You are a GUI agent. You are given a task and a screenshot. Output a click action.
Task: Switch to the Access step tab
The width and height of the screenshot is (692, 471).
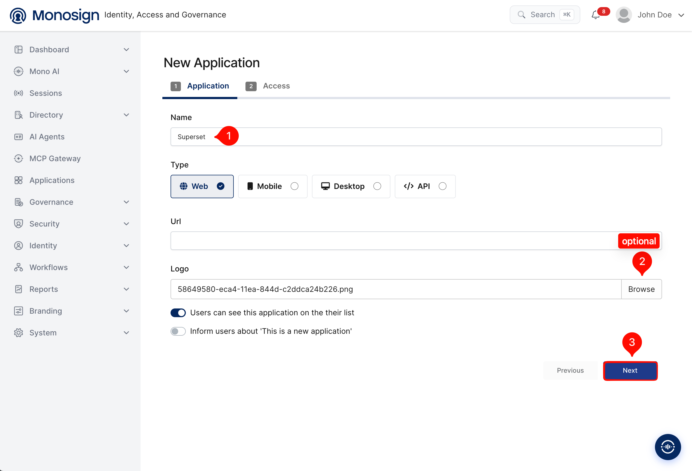tap(267, 86)
